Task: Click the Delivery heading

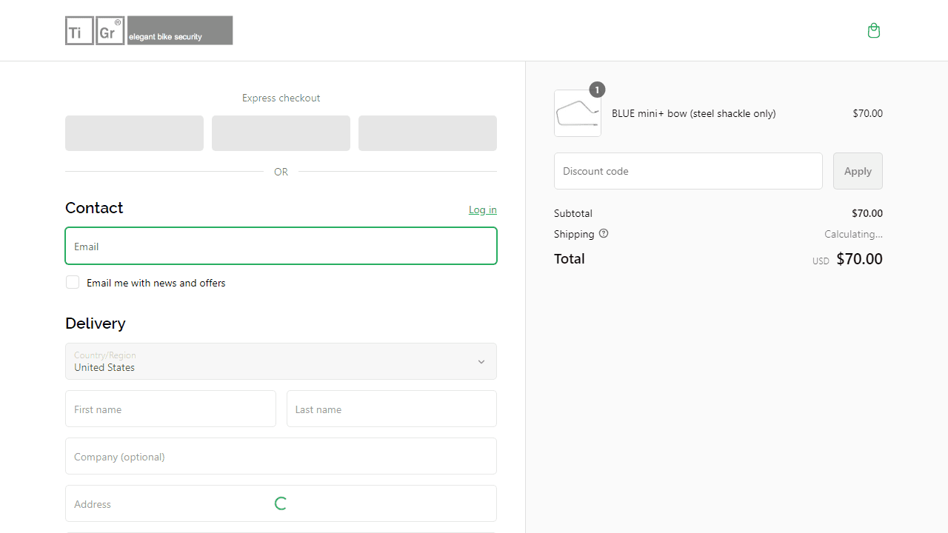Action: tap(96, 324)
